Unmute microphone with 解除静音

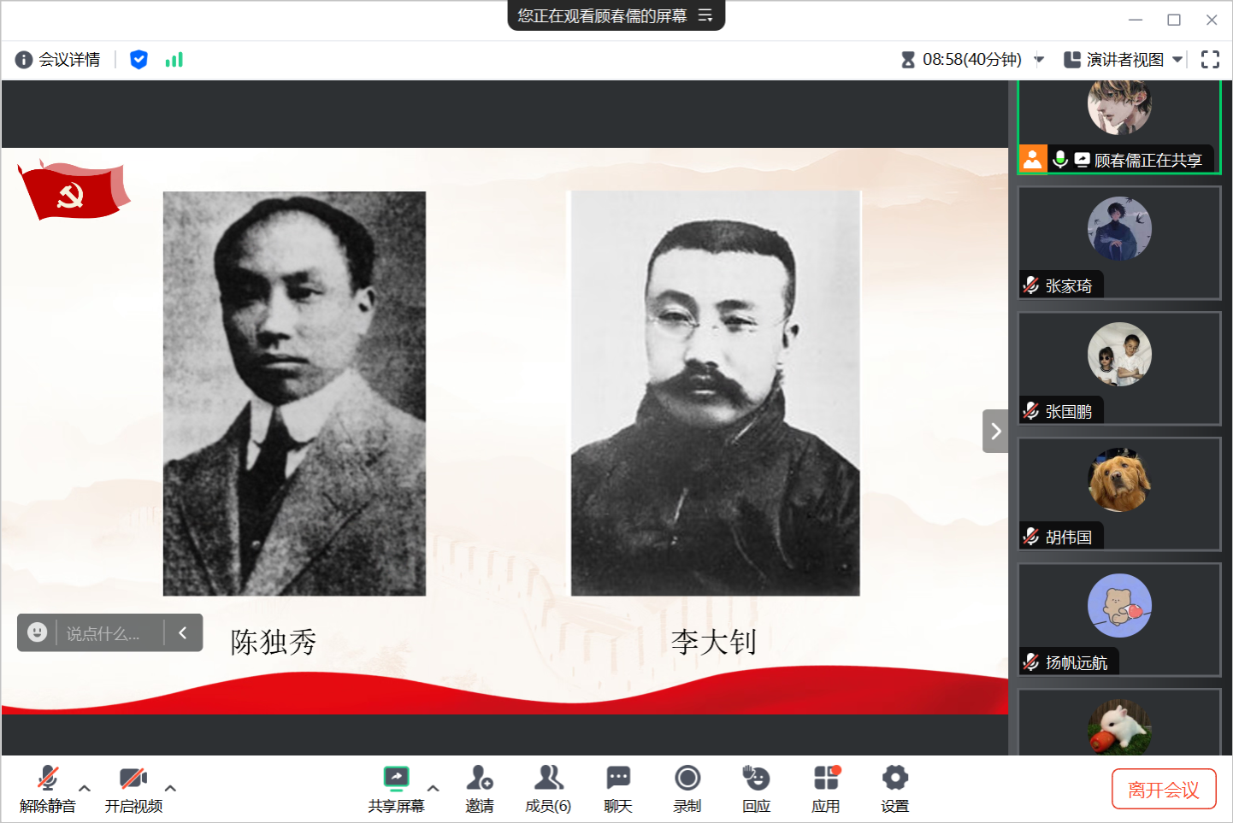[48, 787]
